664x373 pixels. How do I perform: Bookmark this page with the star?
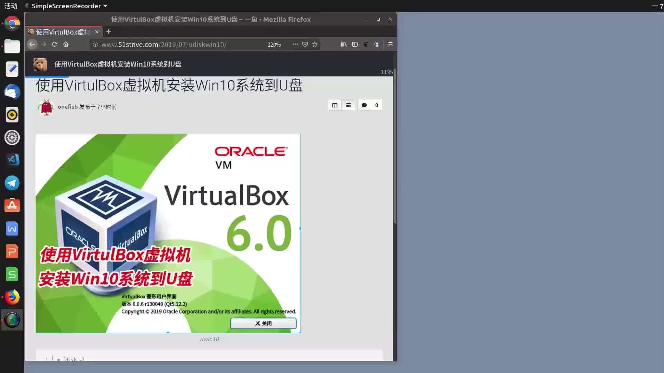point(315,44)
